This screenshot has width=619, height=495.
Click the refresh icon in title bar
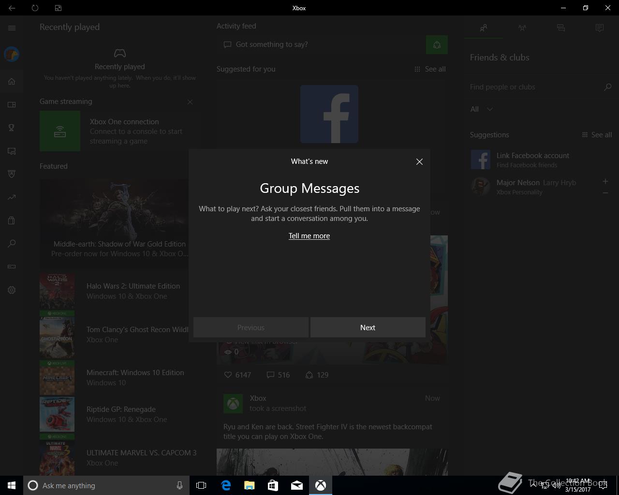[35, 8]
